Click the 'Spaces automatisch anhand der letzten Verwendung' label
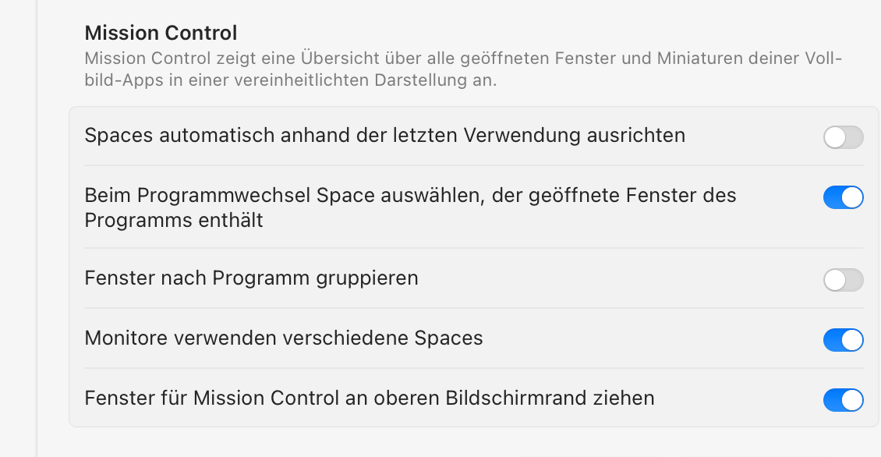The width and height of the screenshot is (881, 457). pyautogui.click(x=384, y=136)
